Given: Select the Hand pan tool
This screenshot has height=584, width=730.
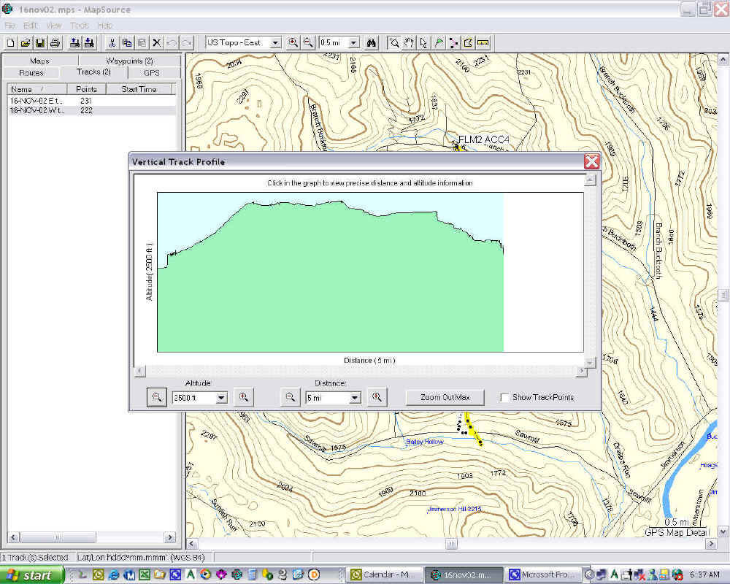Looking at the screenshot, I should [x=409, y=43].
